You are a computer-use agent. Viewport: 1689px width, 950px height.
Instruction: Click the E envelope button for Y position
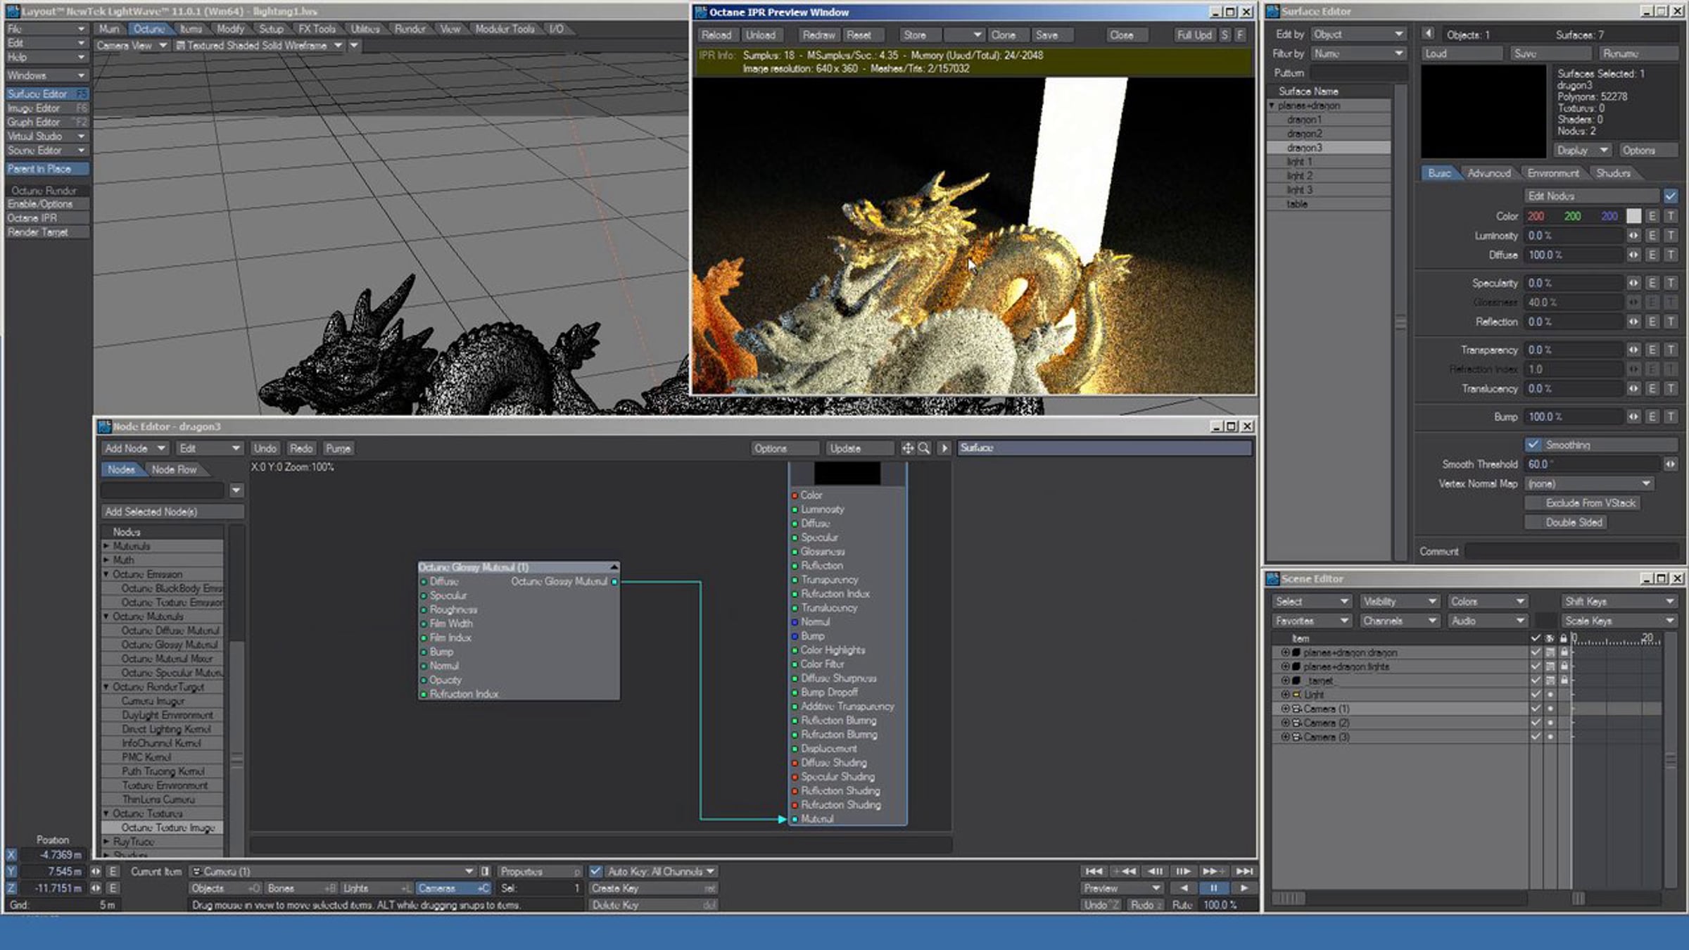coord(112,871)
